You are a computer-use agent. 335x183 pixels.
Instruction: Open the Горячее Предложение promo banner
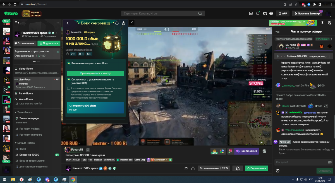pyautogui.click(x=293, y=23)
